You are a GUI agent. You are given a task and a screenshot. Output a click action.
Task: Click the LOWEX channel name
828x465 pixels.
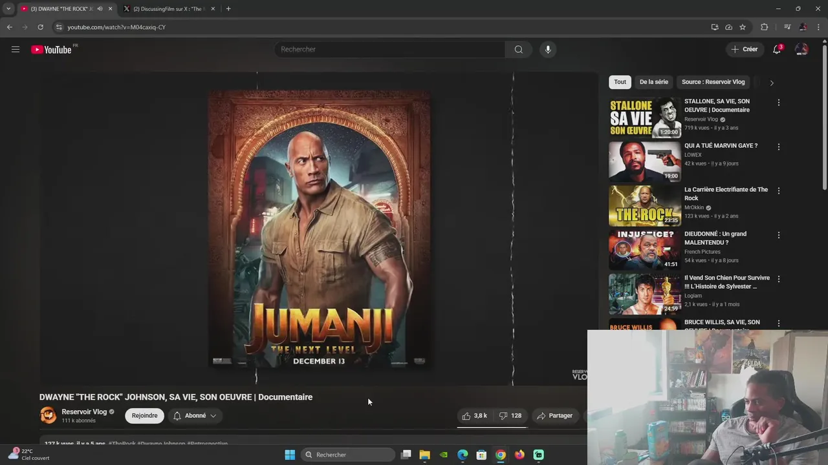693,155
